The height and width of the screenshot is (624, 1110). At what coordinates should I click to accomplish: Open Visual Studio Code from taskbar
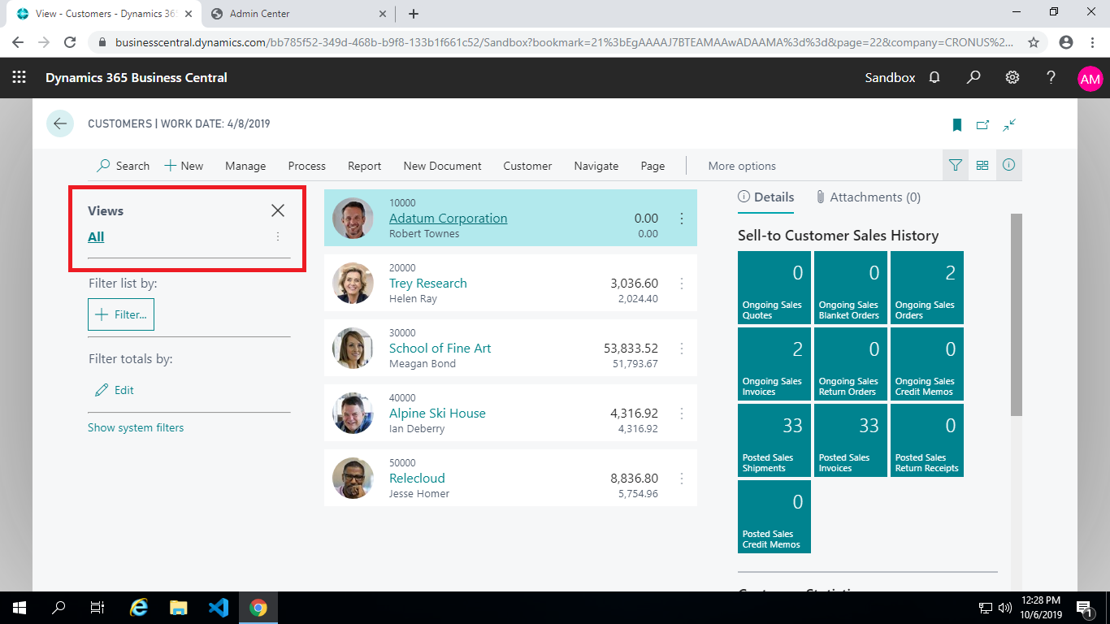[219, 607]
